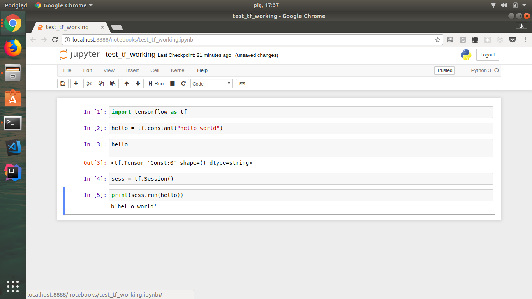Run the selected cell

click(156, 83)
